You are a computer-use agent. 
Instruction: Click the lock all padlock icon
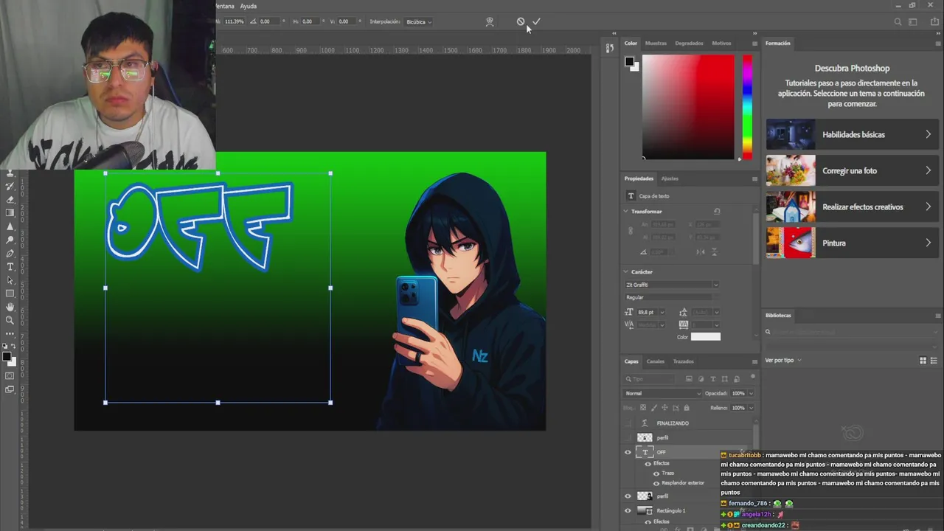tap(687, 408)
